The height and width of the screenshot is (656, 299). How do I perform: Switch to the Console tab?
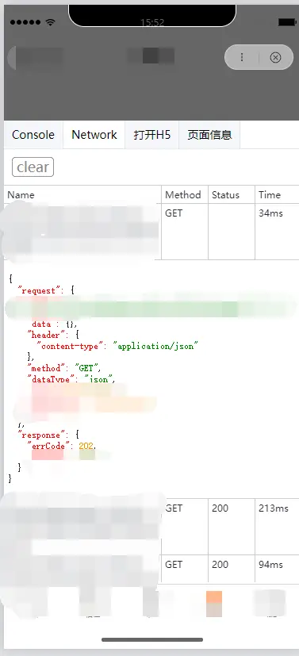coord(33,135)
